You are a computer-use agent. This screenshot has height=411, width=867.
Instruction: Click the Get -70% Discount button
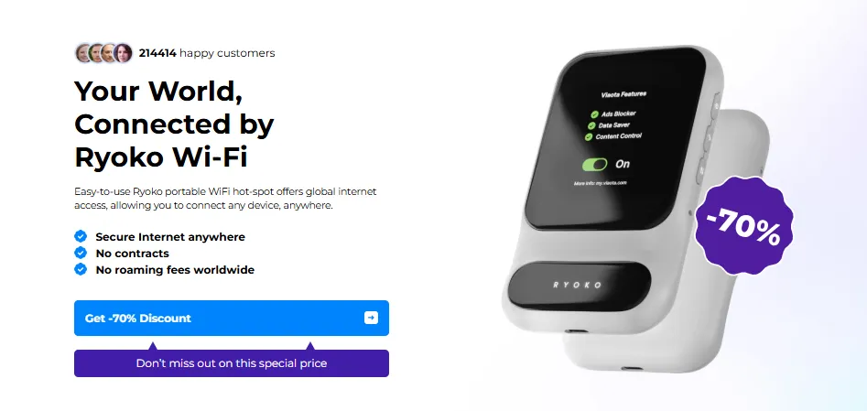pyautogui.click(x=231, y=318)
